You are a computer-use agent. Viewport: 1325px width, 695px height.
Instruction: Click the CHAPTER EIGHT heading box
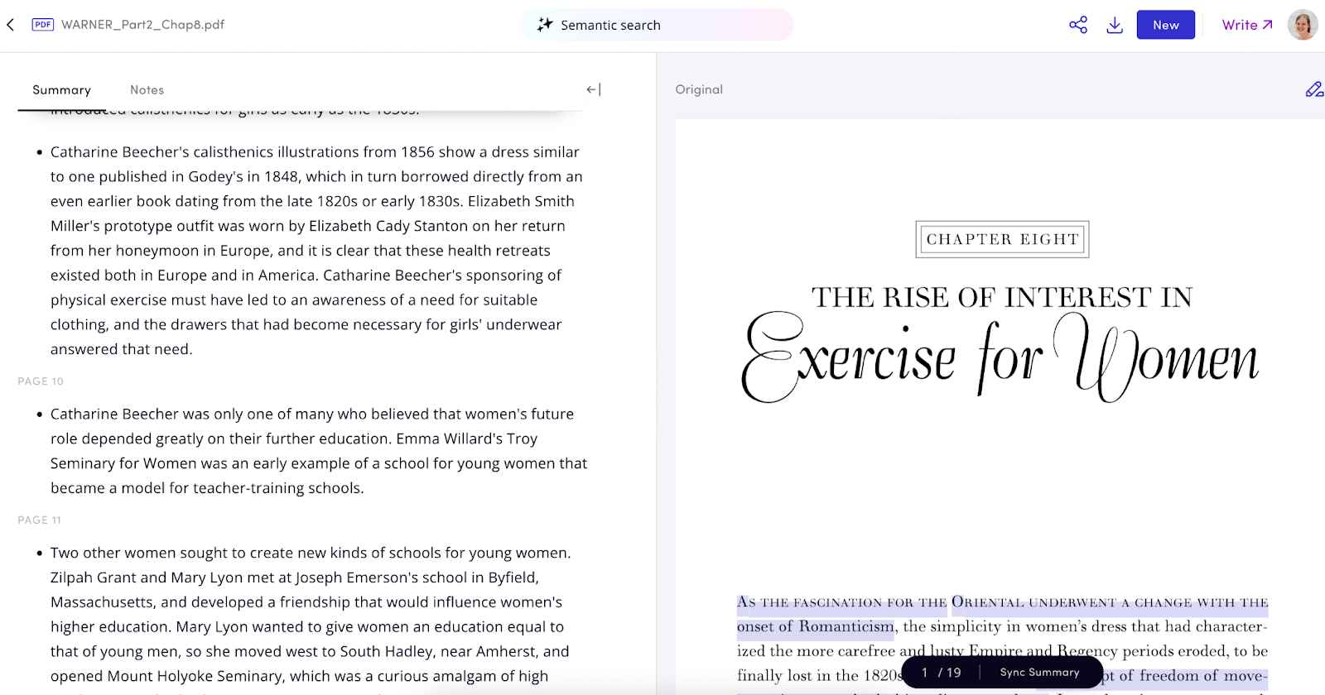click(x=1002, y=239)
